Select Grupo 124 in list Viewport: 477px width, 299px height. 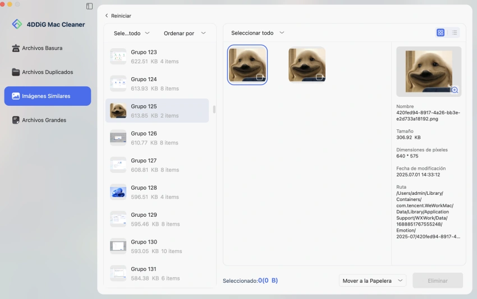tap(157, 83)
